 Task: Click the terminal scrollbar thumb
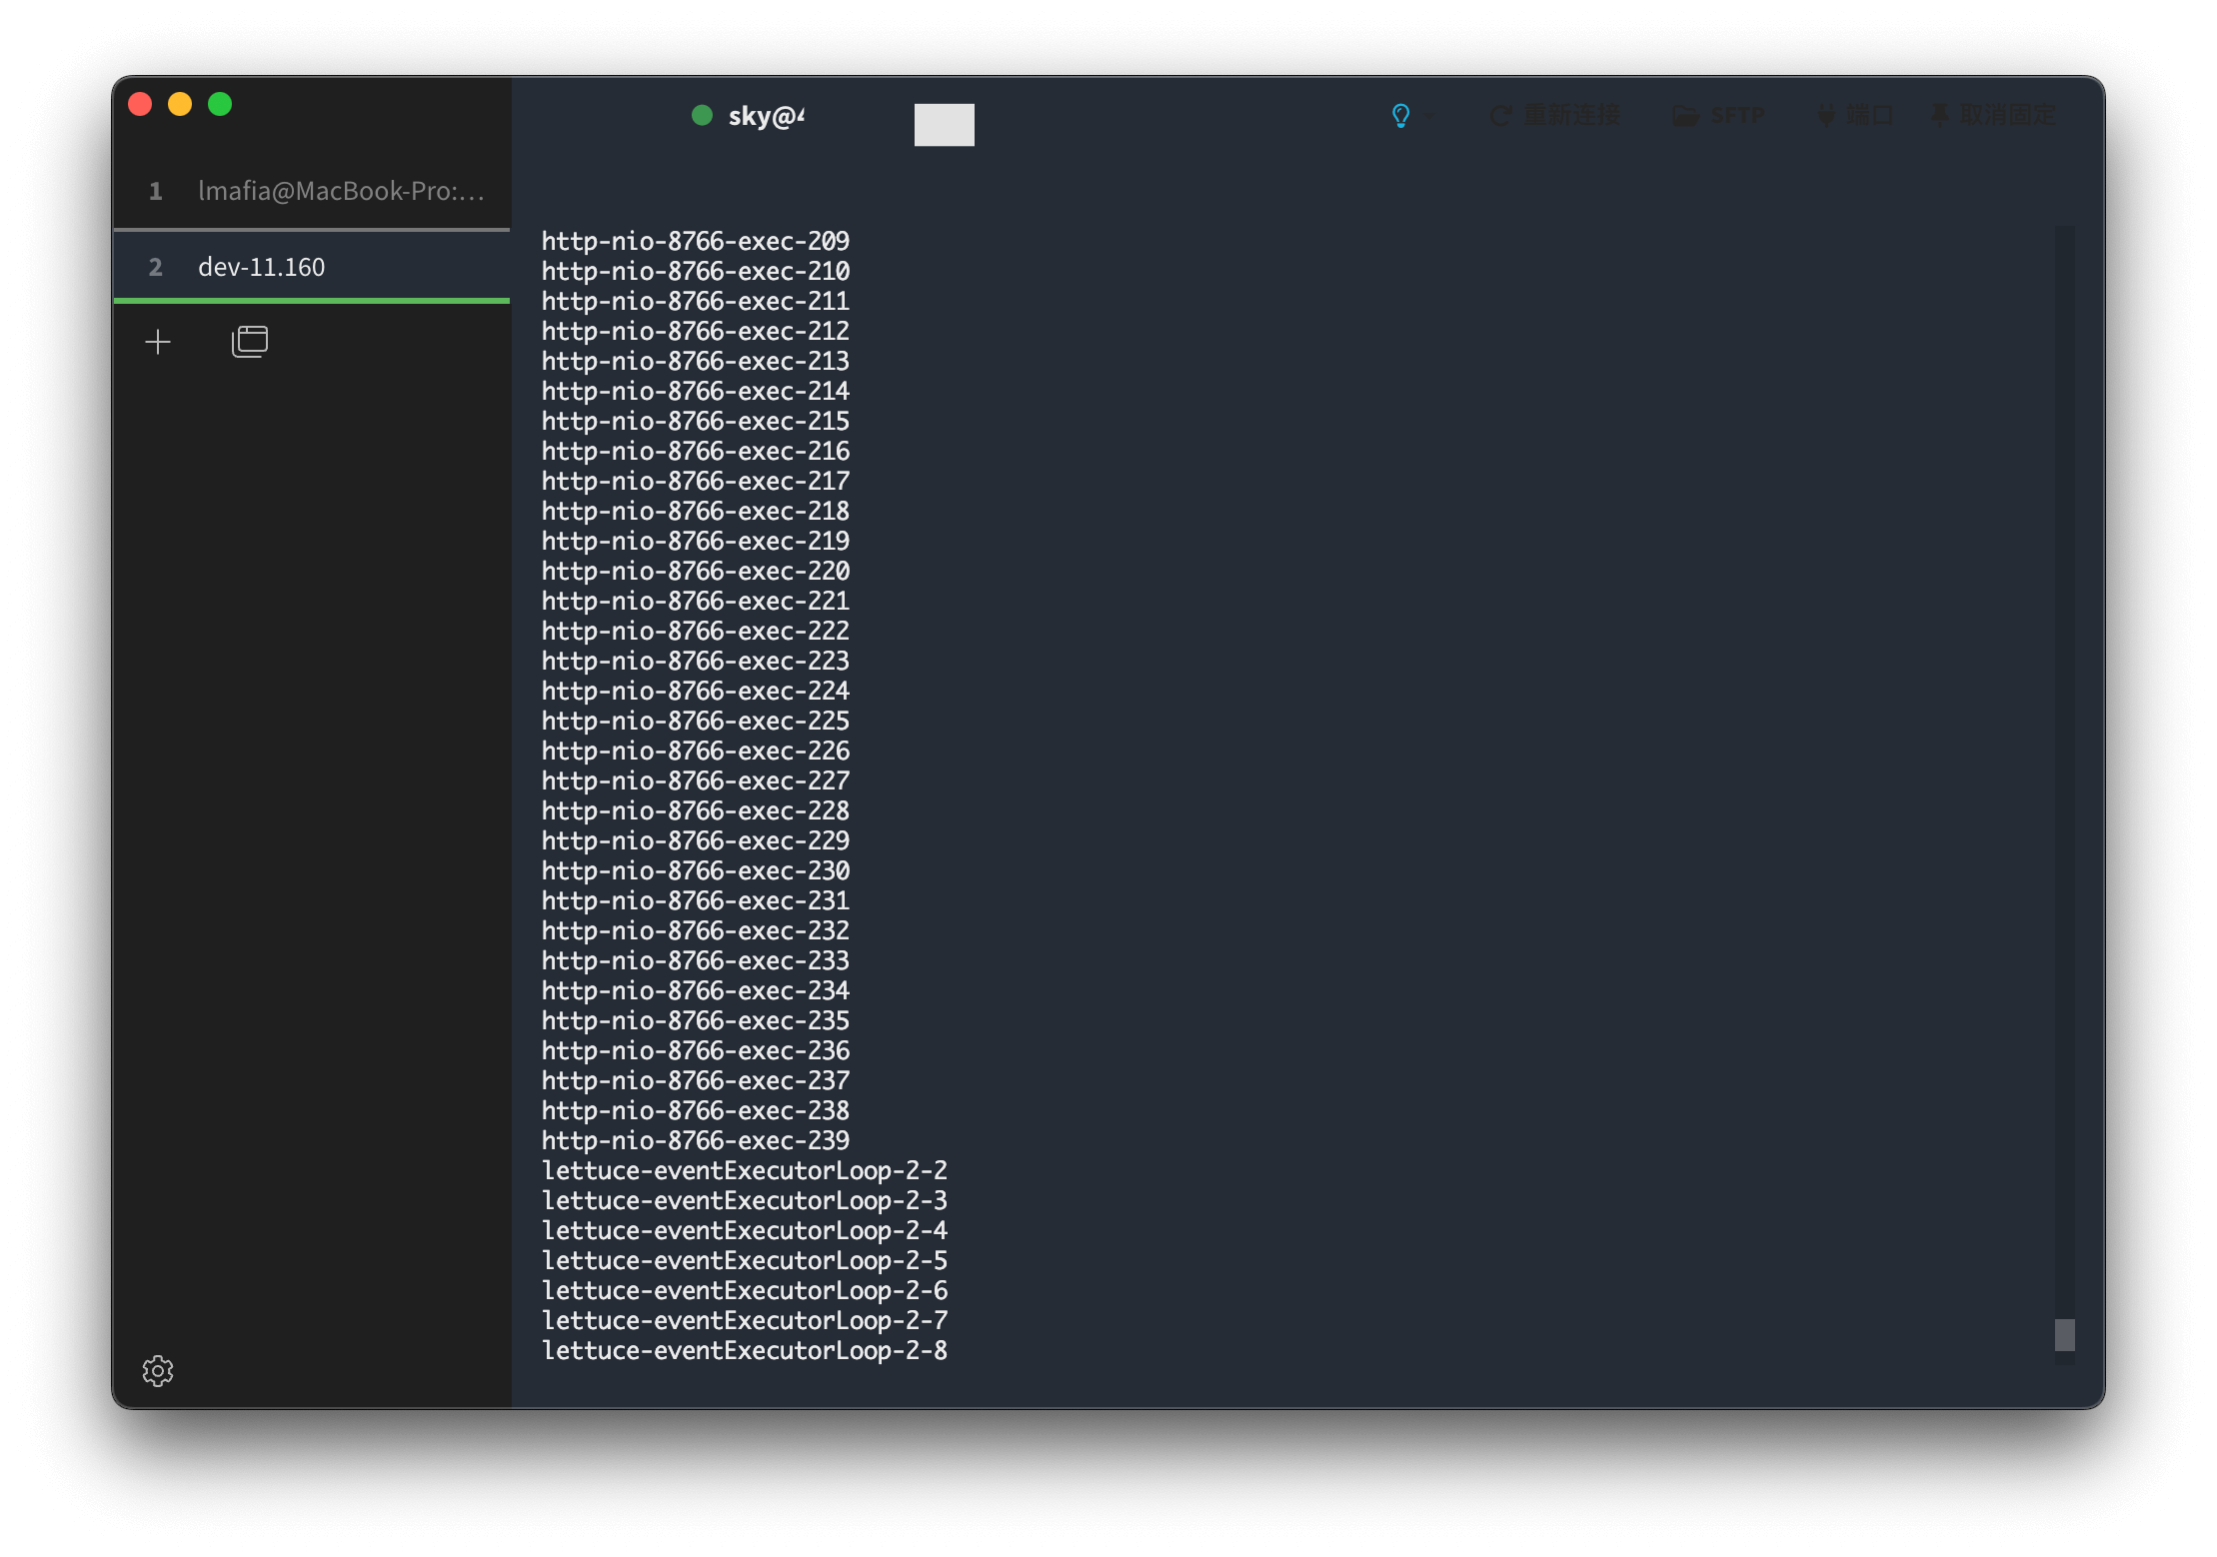tap(2064, 1334)
